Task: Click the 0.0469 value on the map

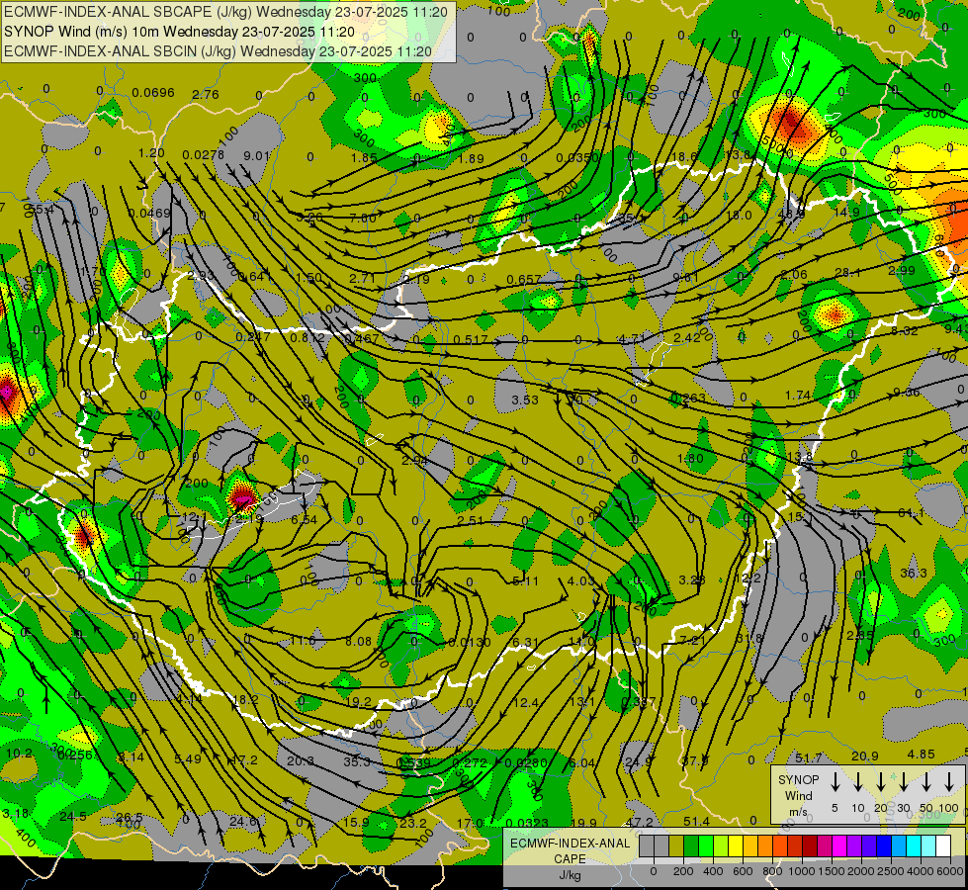Action: [149, 213]
